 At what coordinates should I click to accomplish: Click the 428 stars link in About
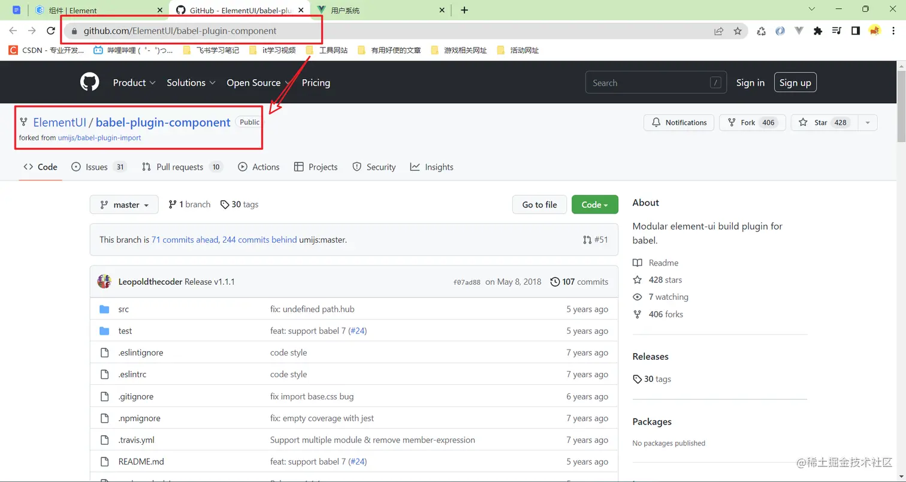657,280
